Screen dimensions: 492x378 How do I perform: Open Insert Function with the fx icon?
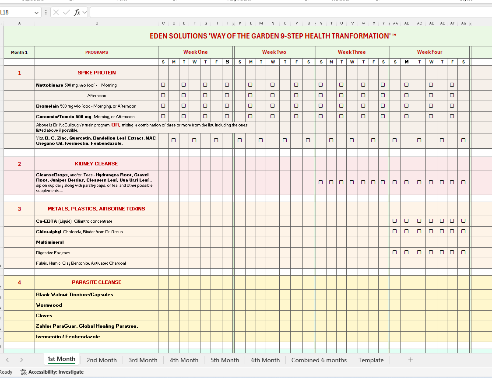tap(77, 12)
